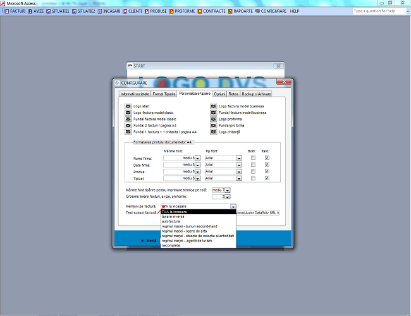Switch to Format Tiparire tab

point(164,94)
